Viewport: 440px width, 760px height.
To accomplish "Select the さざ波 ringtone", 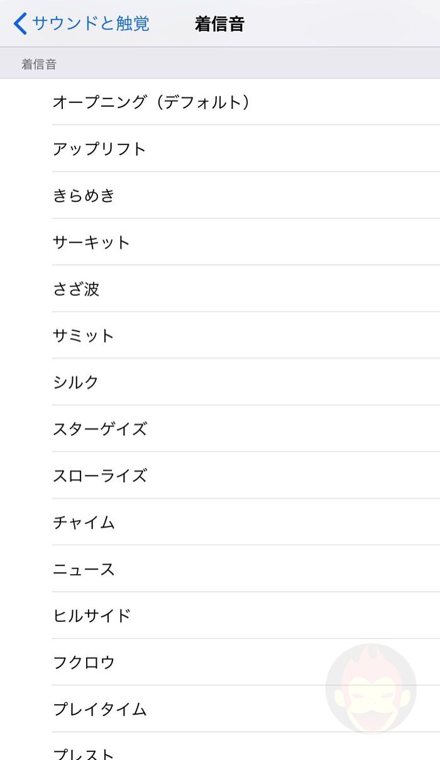I will coord(76,289).
